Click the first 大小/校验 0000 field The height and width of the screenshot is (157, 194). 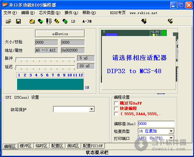pyautogui.click(x=46, y=42)
